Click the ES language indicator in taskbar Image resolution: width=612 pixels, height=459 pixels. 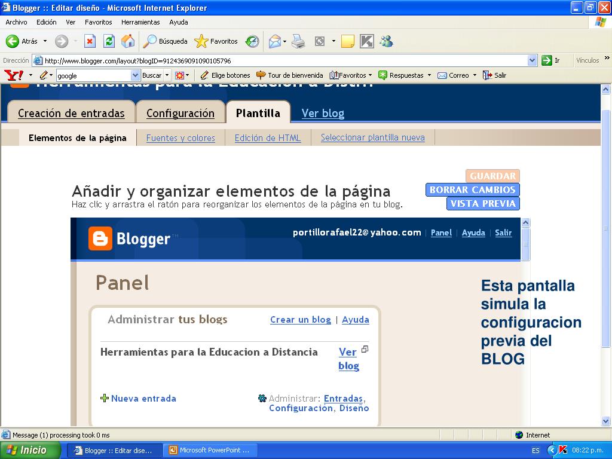535,451
